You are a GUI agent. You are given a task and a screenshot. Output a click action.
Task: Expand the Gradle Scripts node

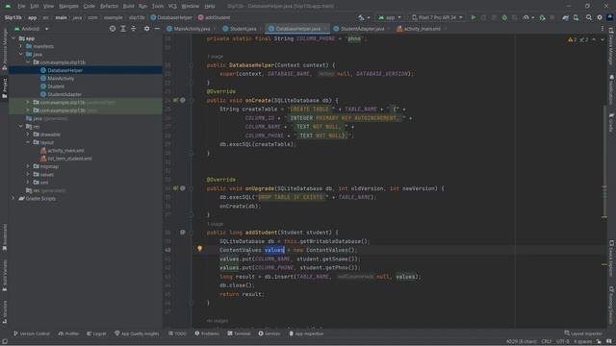point(13,199)
